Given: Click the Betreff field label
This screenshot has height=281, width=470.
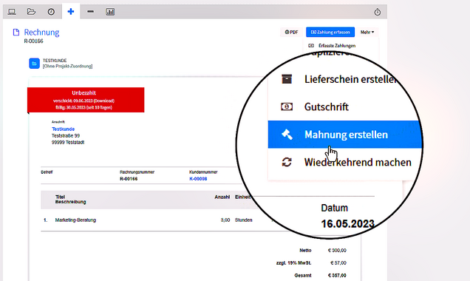Looking at the screenshot, I should (47, 172).
